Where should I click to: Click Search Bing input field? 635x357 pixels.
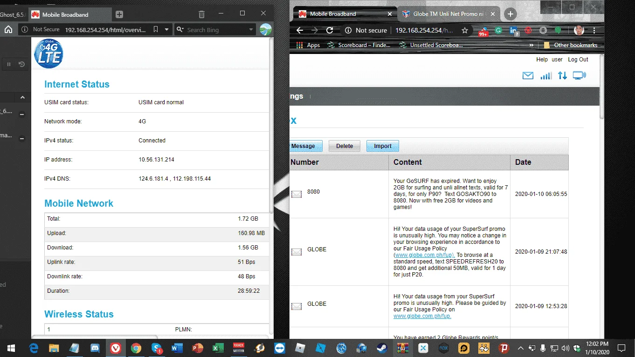click(216, 30)
